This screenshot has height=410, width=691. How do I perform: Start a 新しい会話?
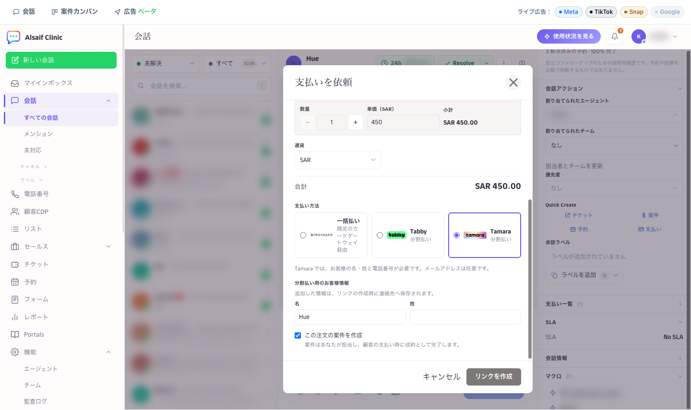pyautogui.click(x=61, y=60)
